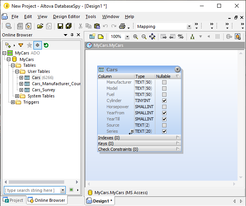Enable the Nullable checkbox for Manufacturer

click(x=165, y=82)
